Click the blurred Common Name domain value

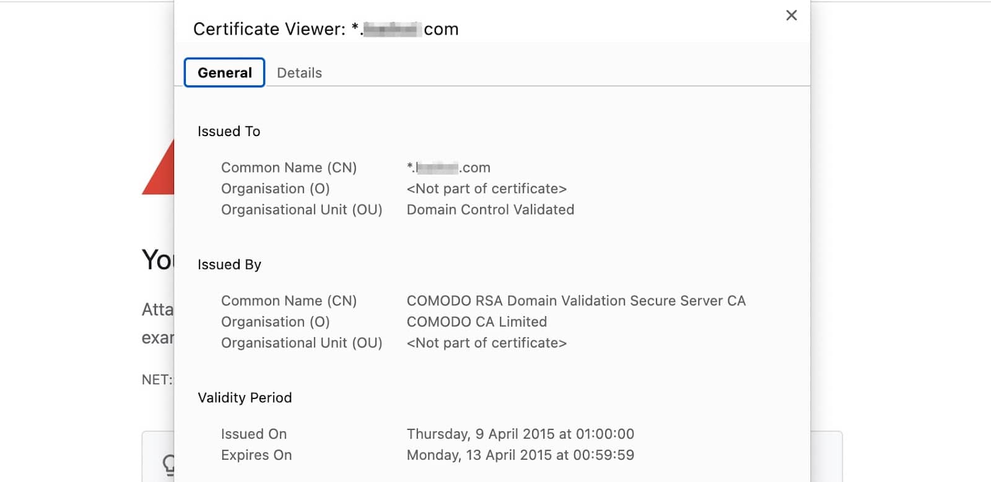(x=448, y=168)
